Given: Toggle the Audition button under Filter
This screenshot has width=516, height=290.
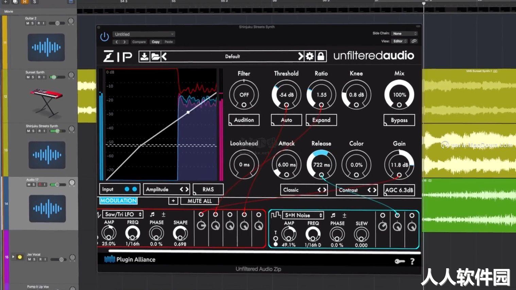Looking at the screenshot, I should (x=244, y=120).
